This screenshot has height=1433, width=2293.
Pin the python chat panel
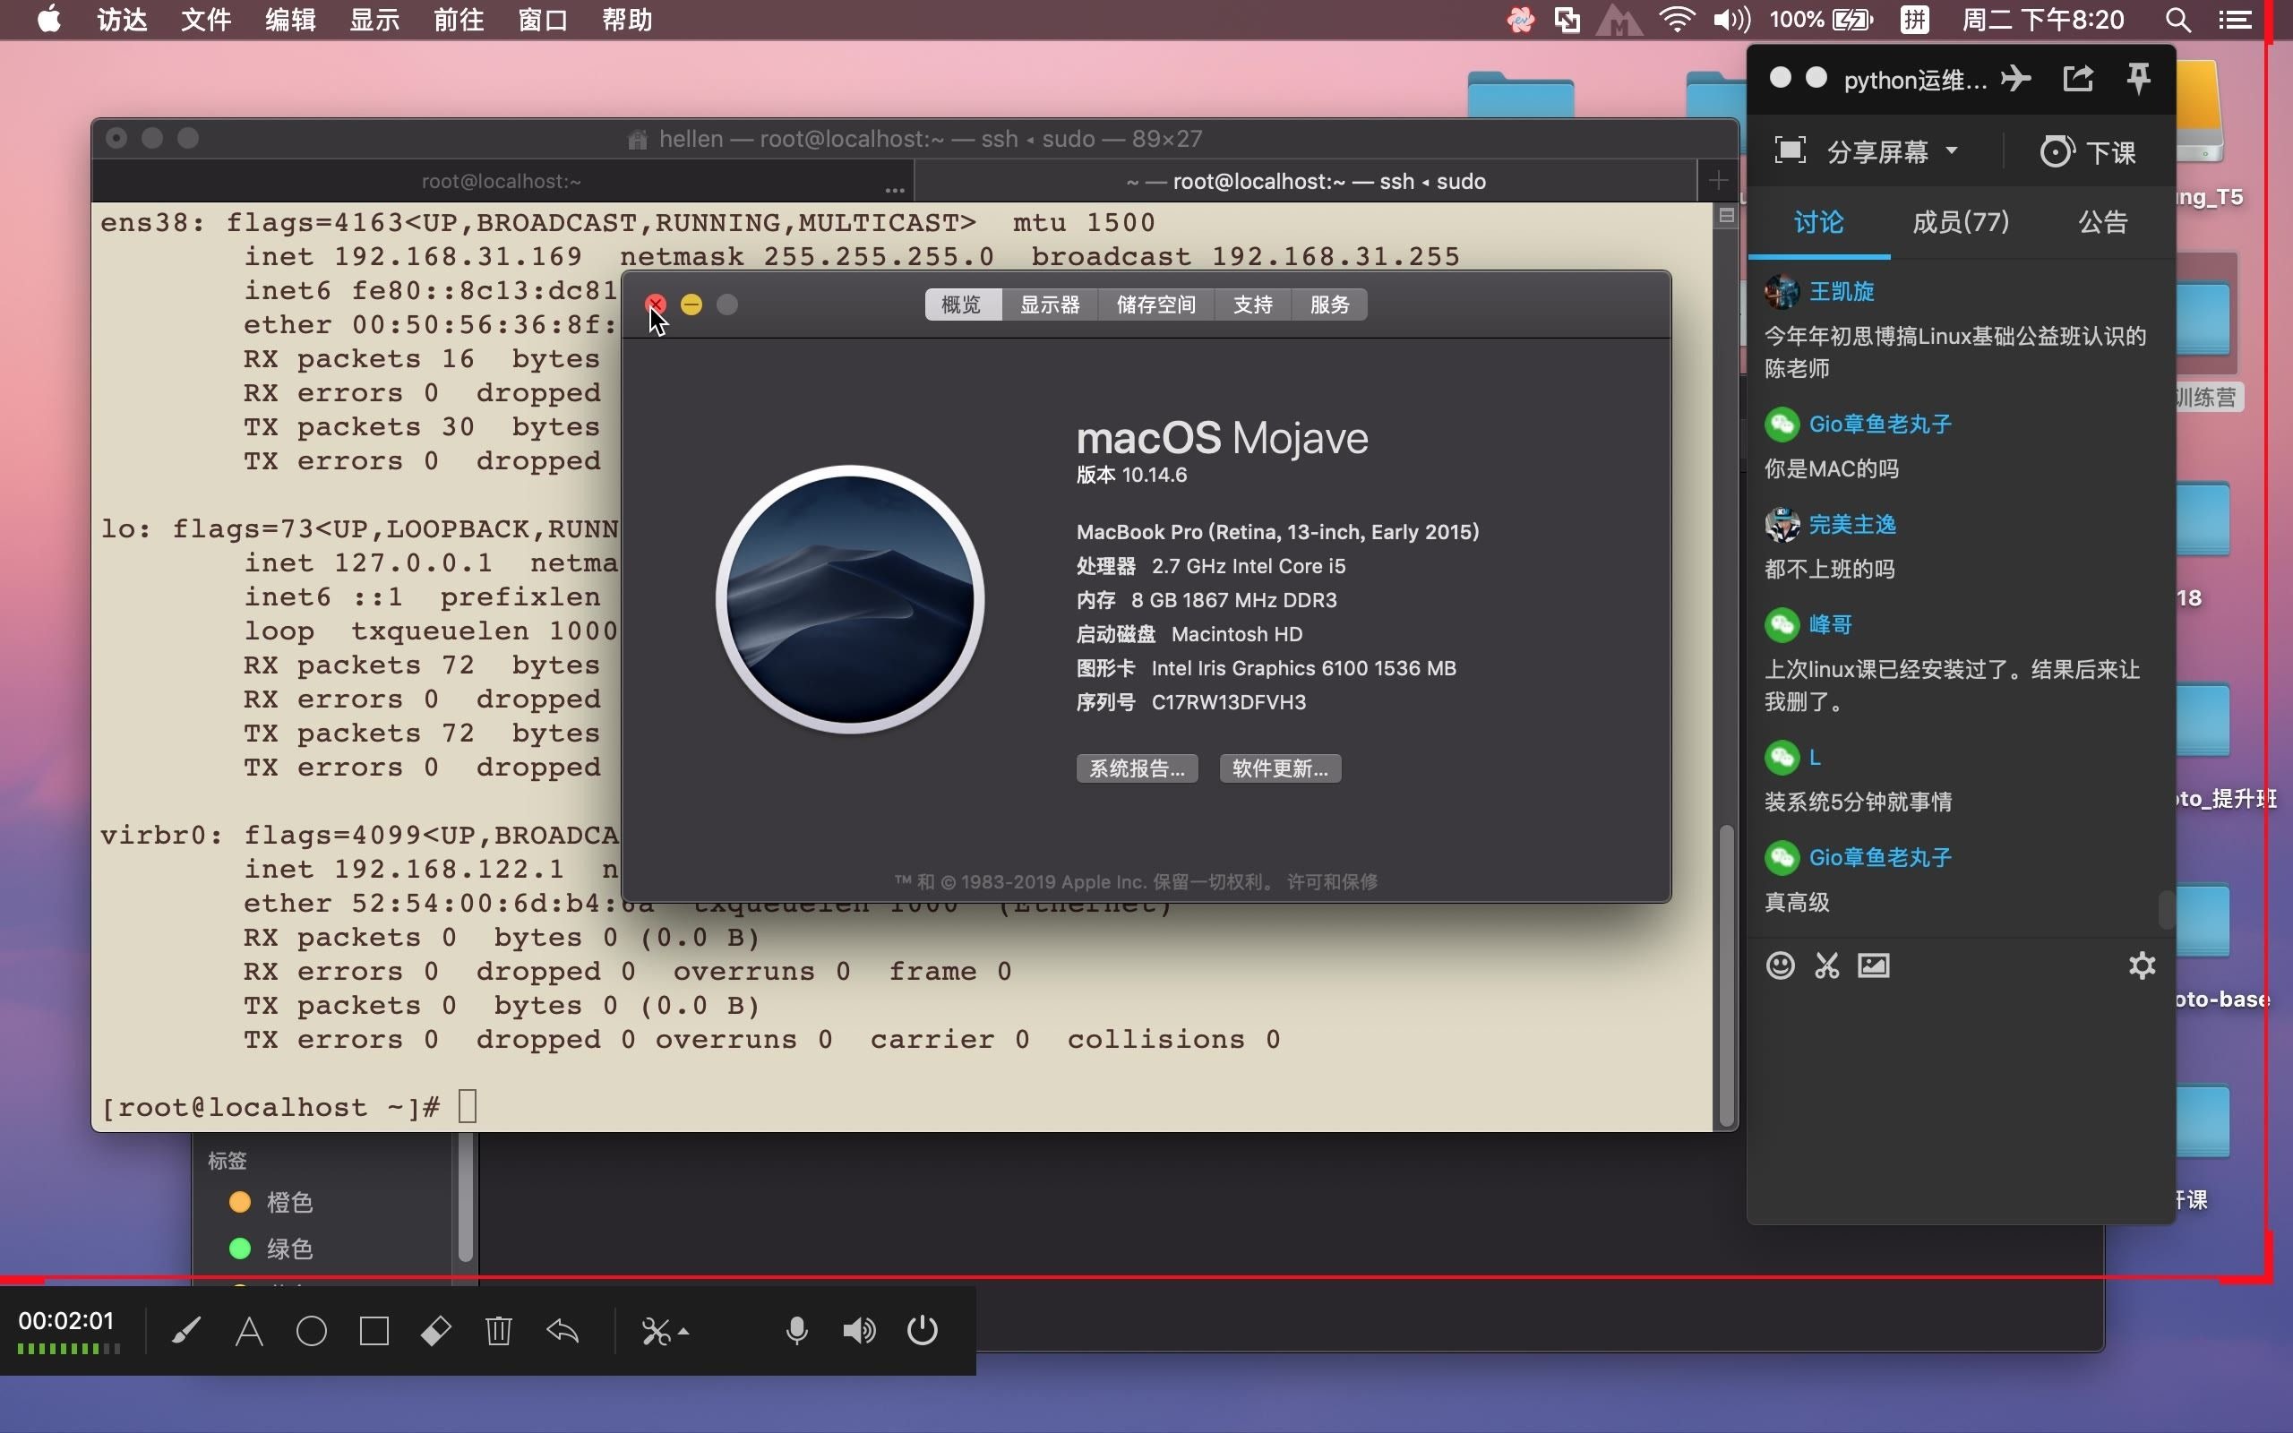coord(2139,79)
